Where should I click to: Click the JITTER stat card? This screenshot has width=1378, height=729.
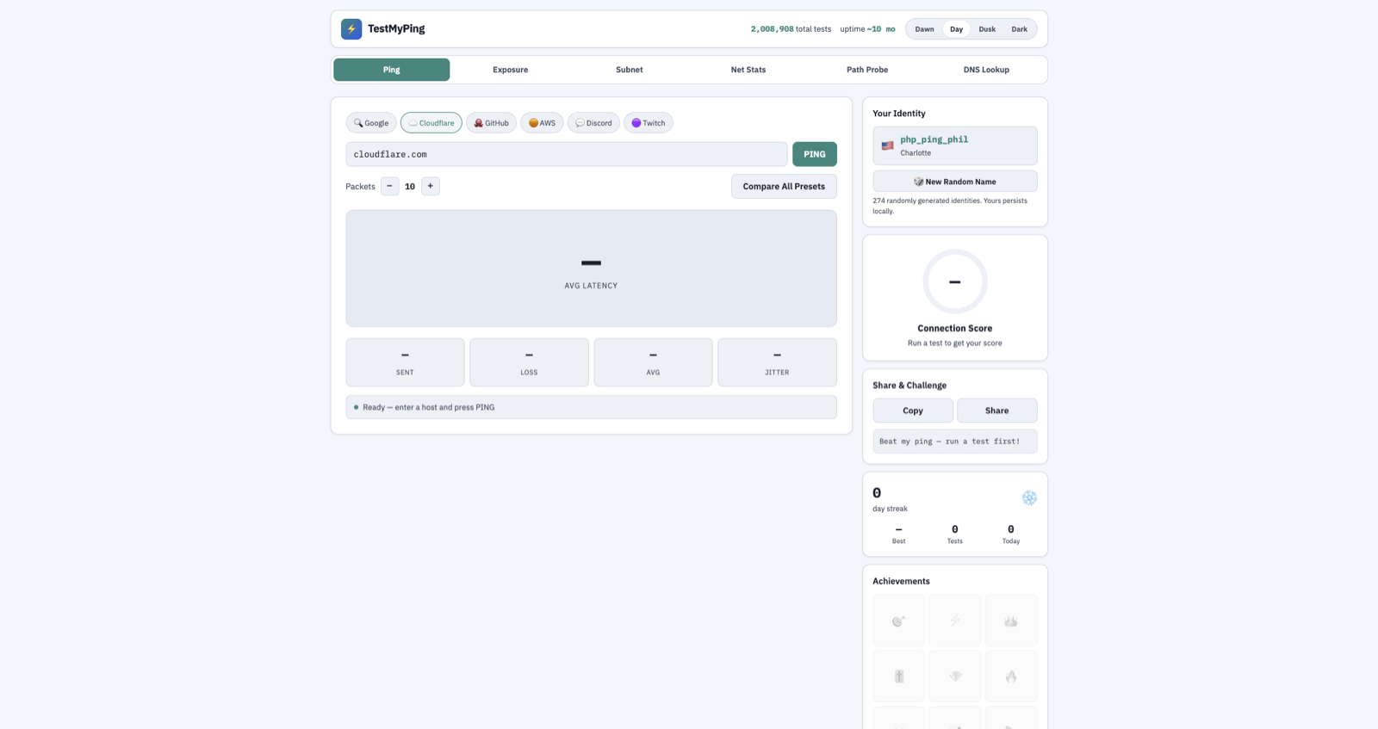point(778,362)
